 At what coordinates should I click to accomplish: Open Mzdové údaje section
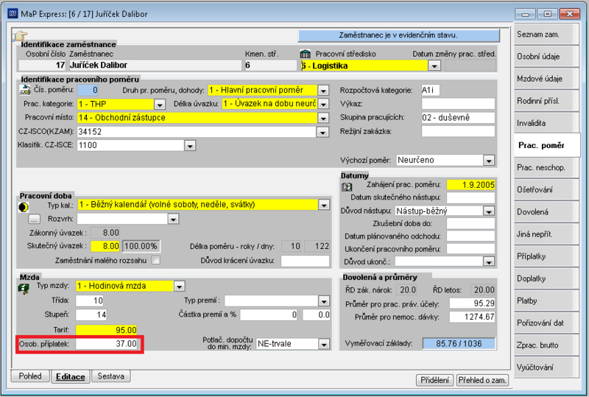click(546, 79)
